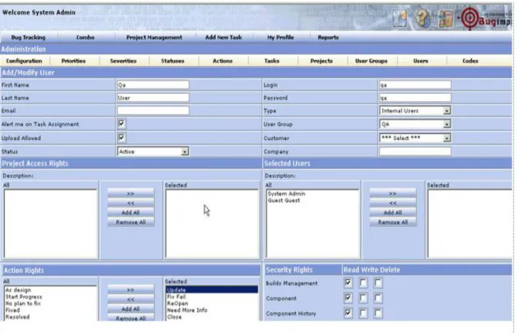Switch to the Priorities admin tab
518x333 pixels.
(x=73, y=61)
